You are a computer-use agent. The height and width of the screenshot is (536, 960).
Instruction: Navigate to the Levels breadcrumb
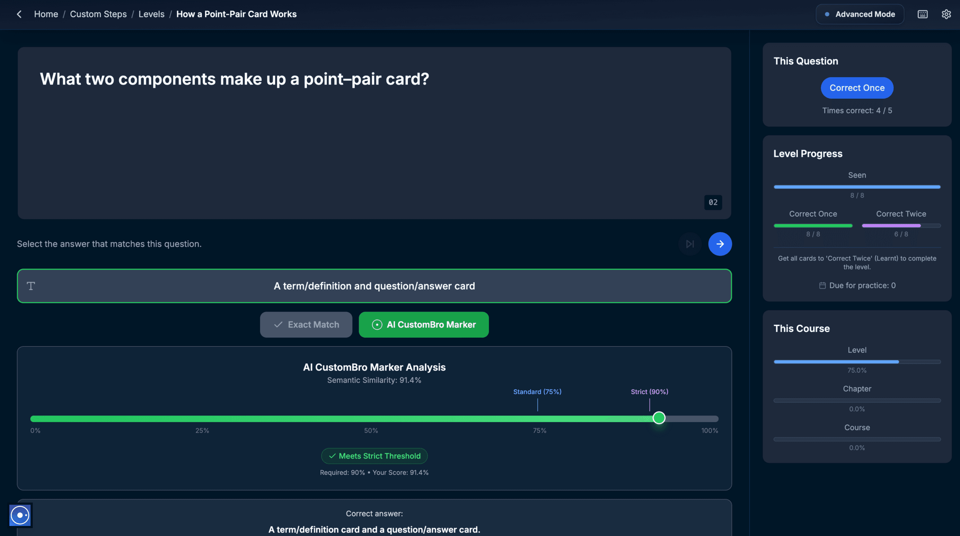pos(151,14)
